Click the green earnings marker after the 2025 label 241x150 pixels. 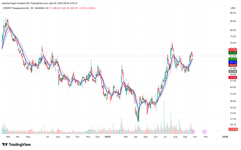pos(120,132)
